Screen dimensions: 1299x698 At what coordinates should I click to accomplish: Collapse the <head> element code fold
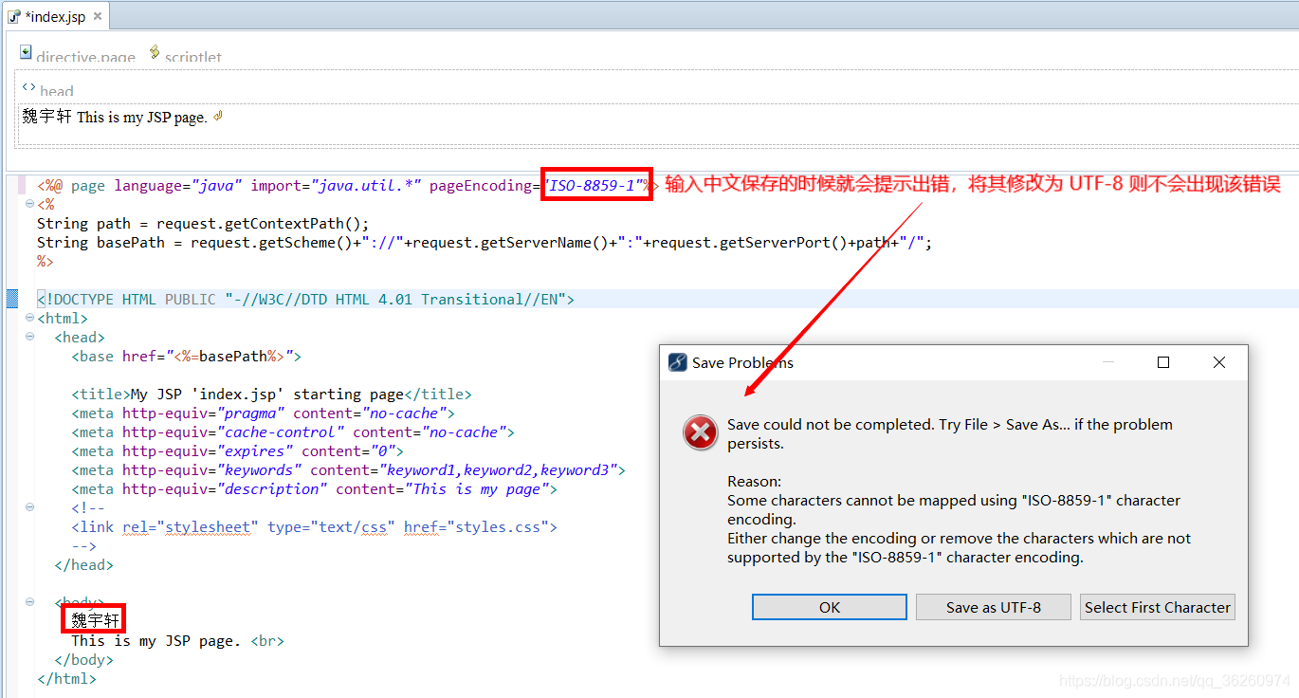pos(28,337)
